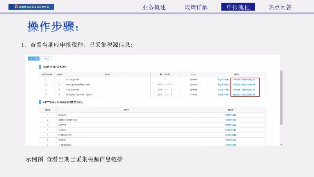This screenshot has height=177, width=314.
Task: Tick the checkbox for 车船税申报 row
Action: (47, 89)
